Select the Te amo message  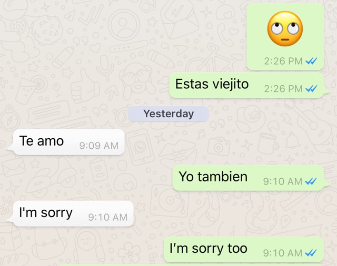tap(66, 142)
